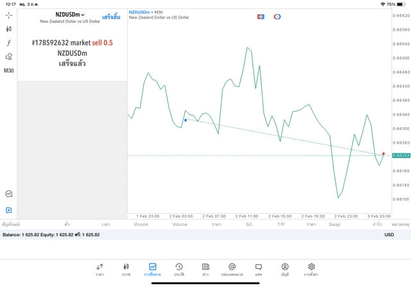Screen dimensions: 411x287
Task: Open the ข่าว news tab
Action: [205, 270]
